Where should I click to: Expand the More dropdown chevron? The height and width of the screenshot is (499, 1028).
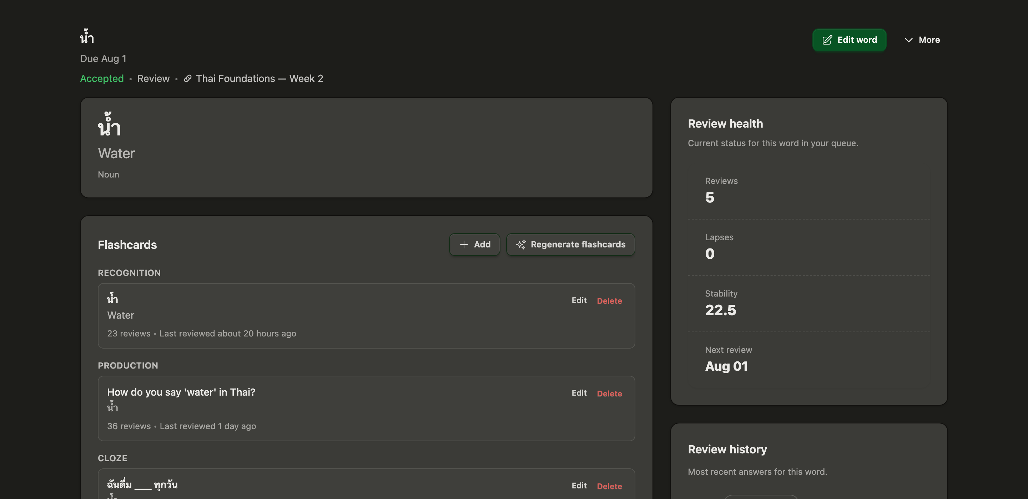909,40
